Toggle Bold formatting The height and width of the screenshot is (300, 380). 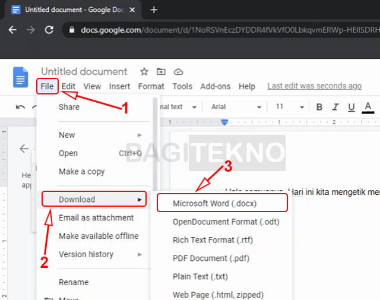(319, 107)
